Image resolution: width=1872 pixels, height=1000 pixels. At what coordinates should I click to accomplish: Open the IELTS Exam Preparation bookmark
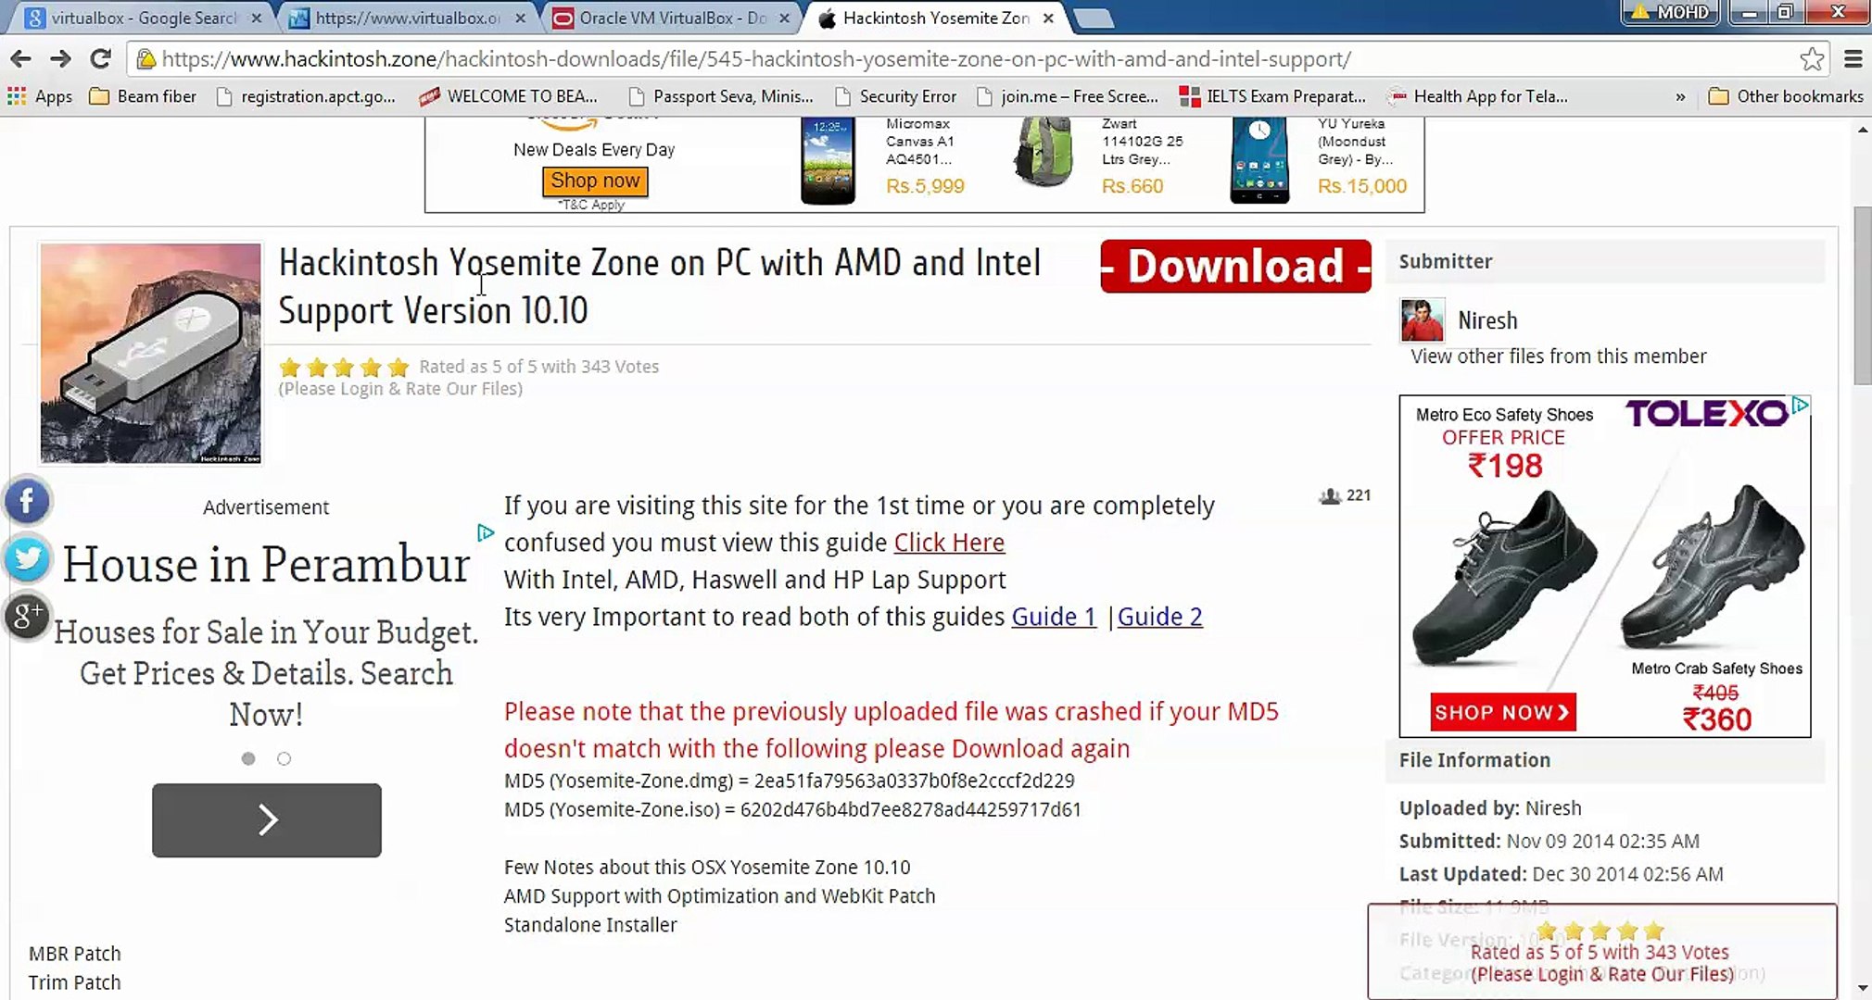pos(1272,96)
